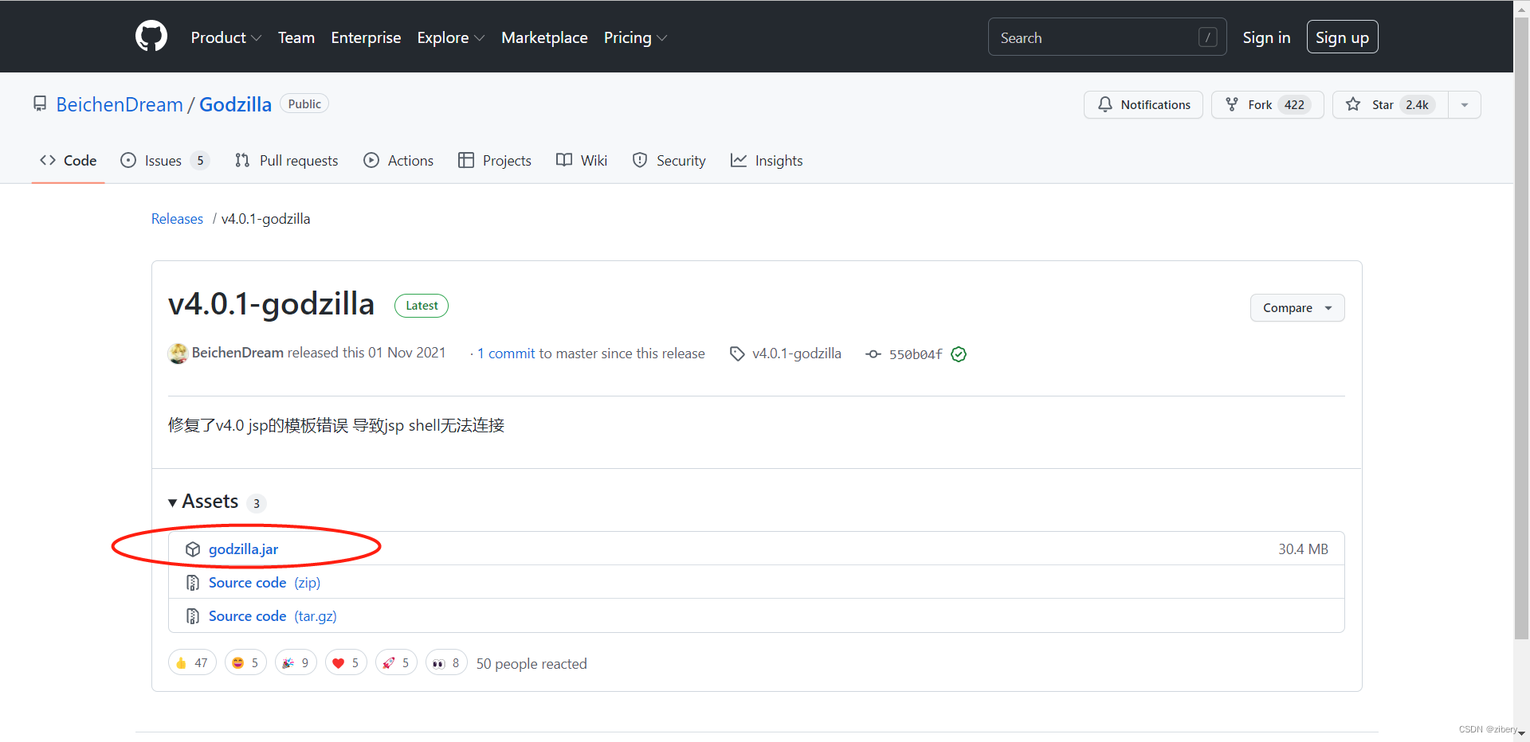Click the tag icon beside v4.0.1-godzilla
This screenshot has height=742, width=1530.
click(x=737, y=353)
